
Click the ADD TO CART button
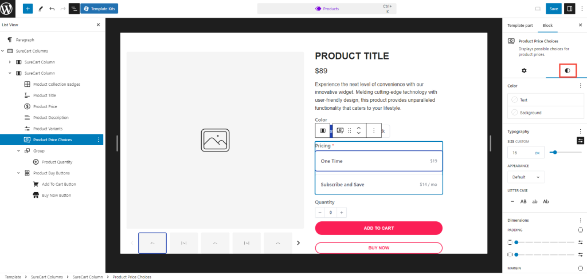(379, 228)
